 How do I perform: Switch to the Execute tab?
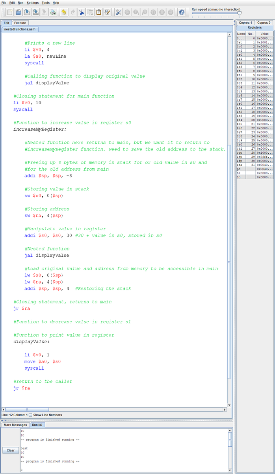[20, 23]
